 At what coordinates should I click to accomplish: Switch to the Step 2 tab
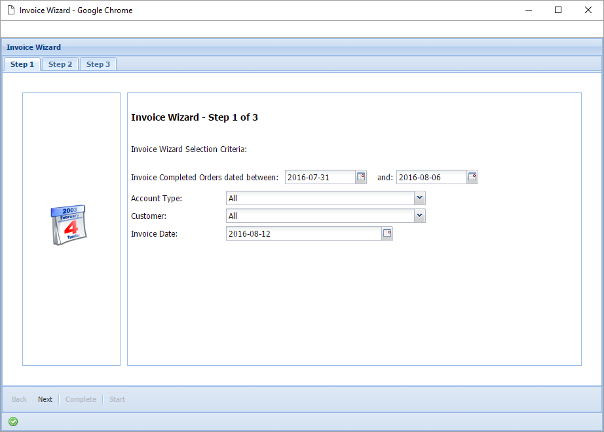(x=60, y=64)
